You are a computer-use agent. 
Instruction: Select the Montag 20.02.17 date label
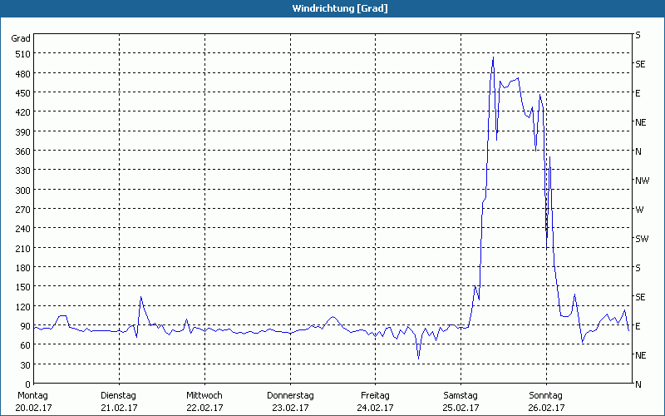[33, 401]
